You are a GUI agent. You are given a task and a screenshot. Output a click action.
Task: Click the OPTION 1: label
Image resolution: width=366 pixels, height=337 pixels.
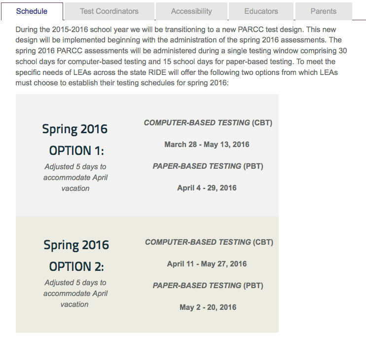[x=76, y=150]
